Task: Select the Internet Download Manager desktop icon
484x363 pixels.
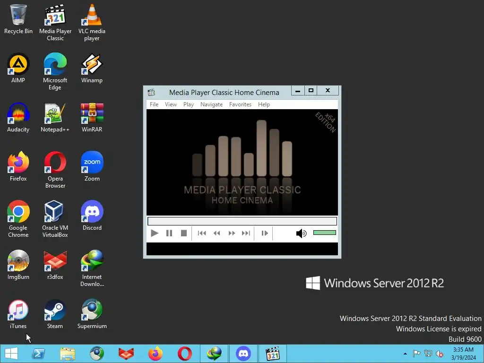Action: pos(92,268)
